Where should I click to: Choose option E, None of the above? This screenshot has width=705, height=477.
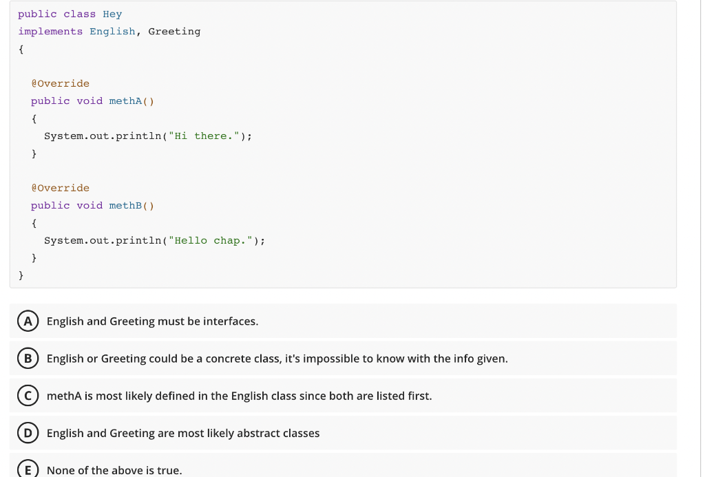(x=114, y=470)
